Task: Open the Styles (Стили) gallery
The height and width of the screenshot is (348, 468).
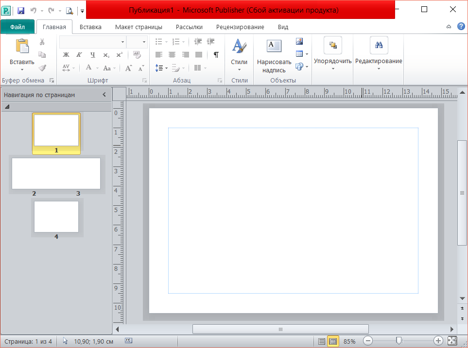Action: pos(239,55)
